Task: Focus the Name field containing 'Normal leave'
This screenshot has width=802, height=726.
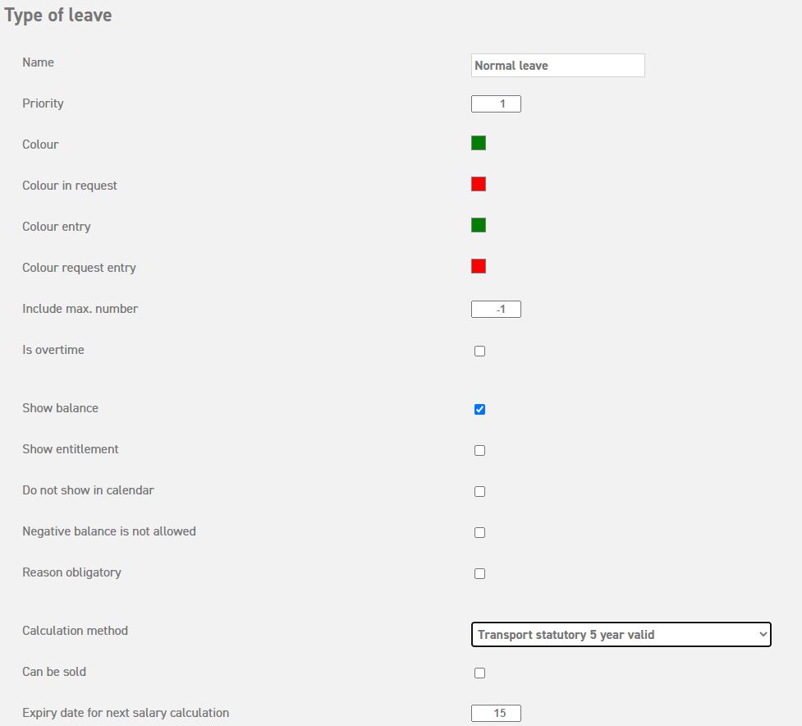Action: (x=557, y=66)
